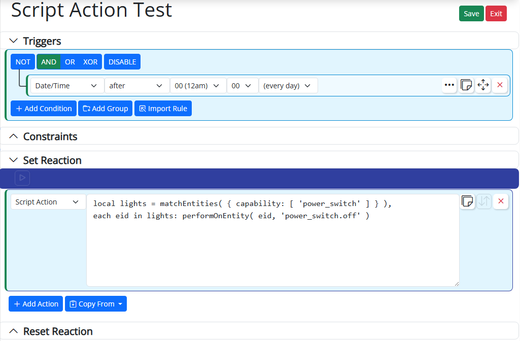Remove the Script Action with red X
This screenshot has width=520, height=341.
click(501, 201)
